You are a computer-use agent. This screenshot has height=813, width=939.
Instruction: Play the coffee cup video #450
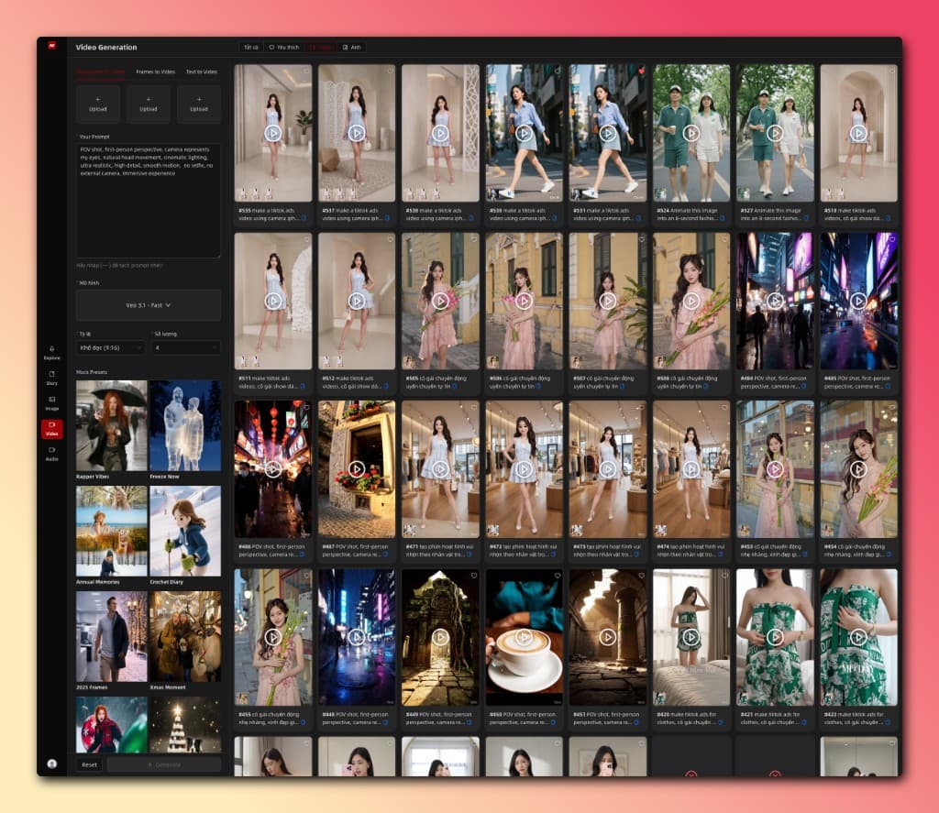click(x=524, y=637)
